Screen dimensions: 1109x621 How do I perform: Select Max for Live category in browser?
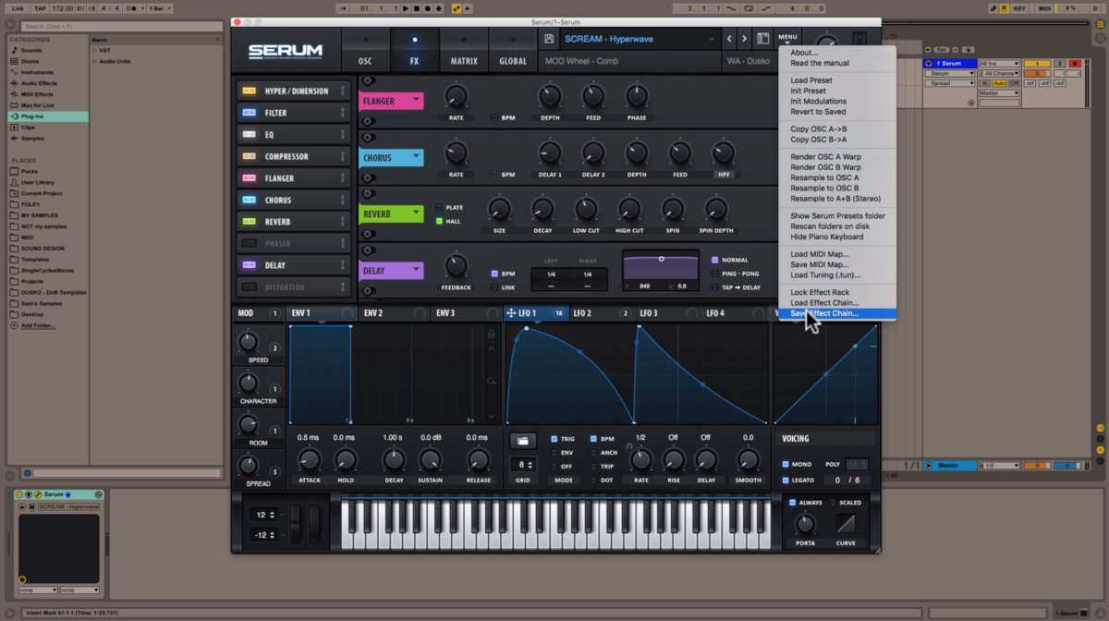coord(37,105)
